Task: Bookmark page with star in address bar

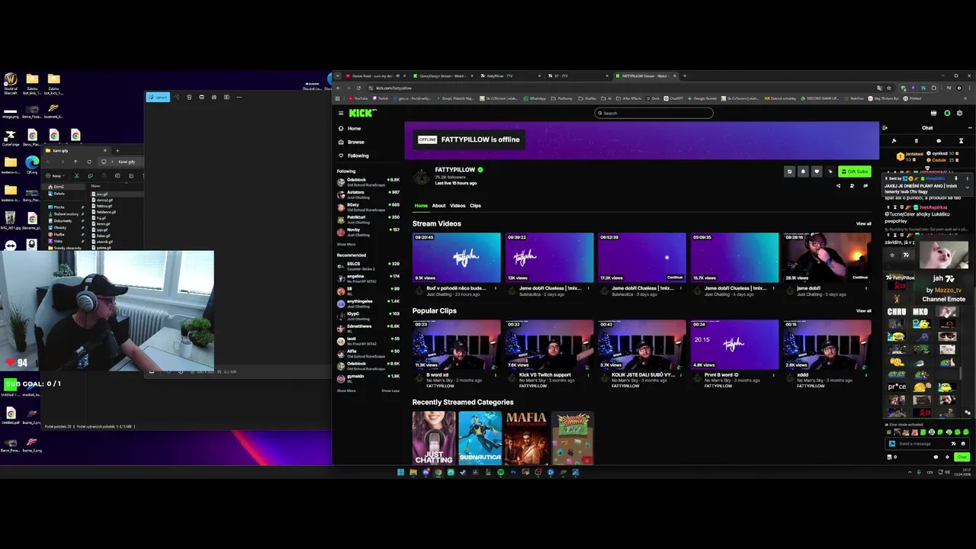Action: 888,88
